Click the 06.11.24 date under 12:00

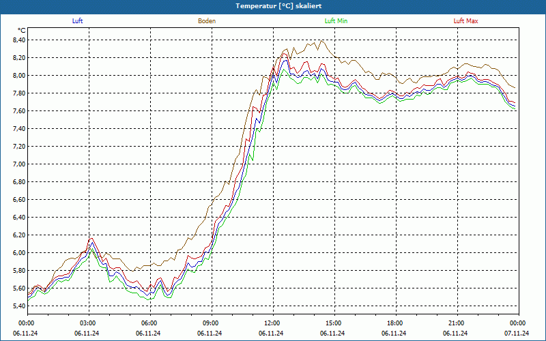271,333
